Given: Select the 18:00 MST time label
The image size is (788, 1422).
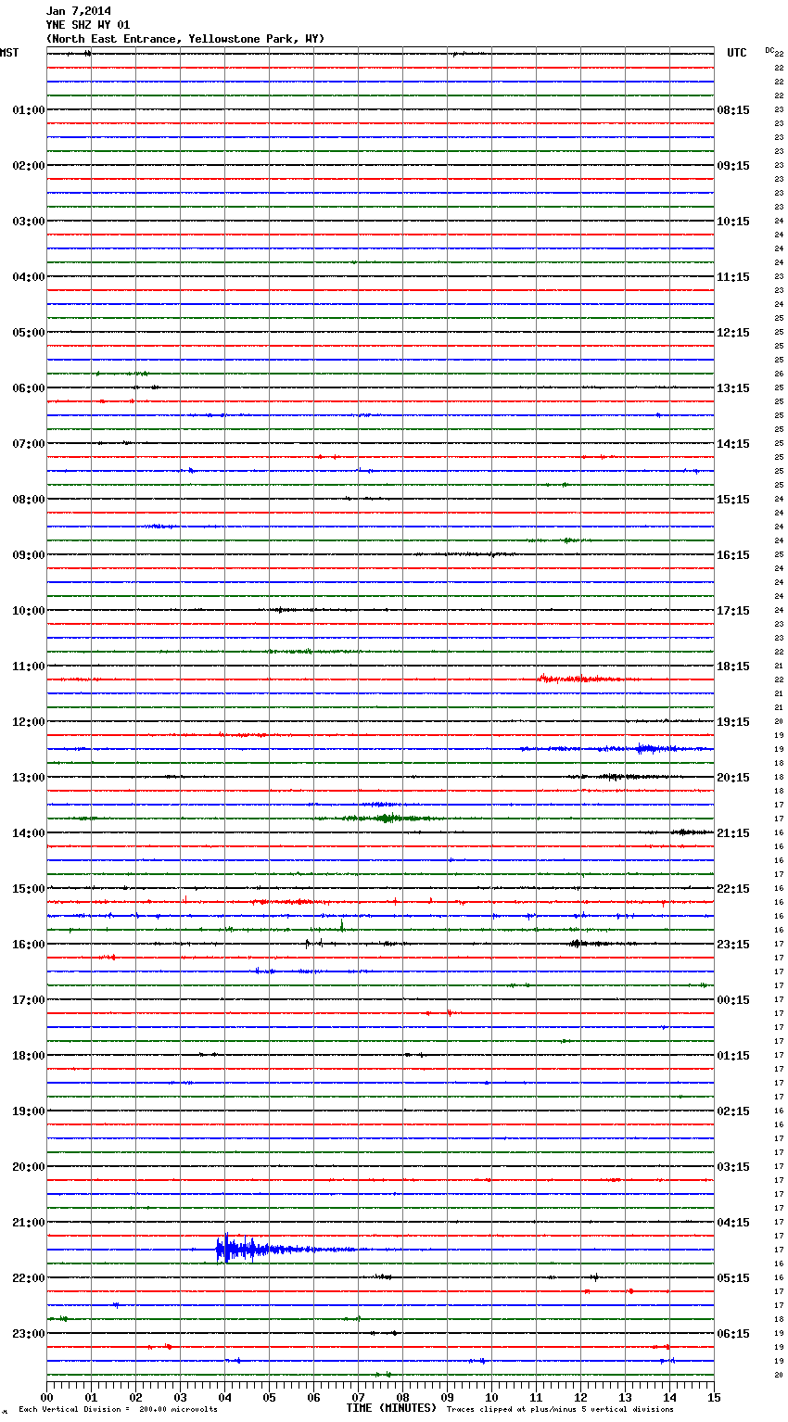Looking at the screenshot, I should click(29, 1056).
